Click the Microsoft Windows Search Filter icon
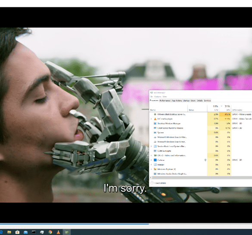Viewport: 252px width, 235px height. point(155,137)
